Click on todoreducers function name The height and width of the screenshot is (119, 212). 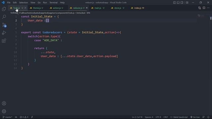pyautogui.click(x=52, y=32)
